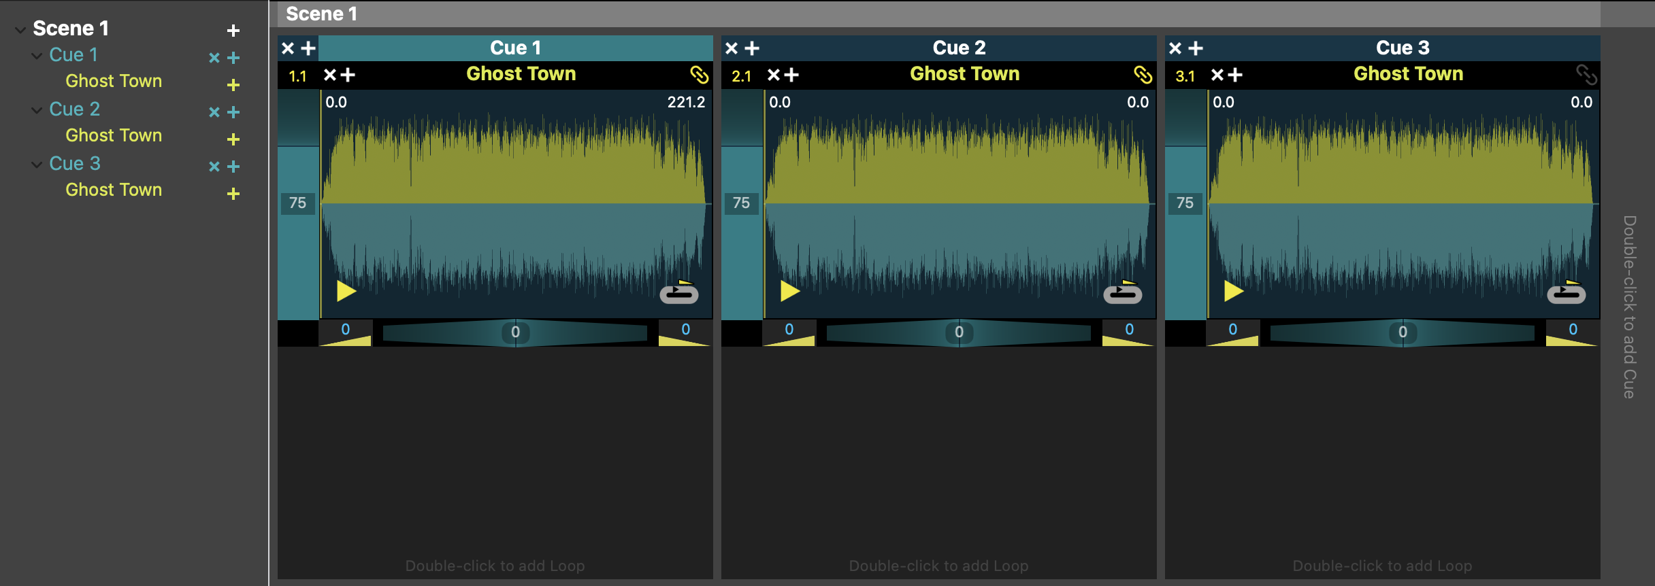Remove Cue 2 using sidebar X icon
Screen dimensions: 1655x586
(214, 112)
